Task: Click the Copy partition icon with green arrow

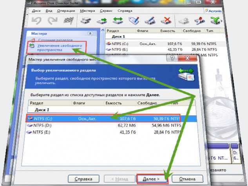Action: point(102,21)
